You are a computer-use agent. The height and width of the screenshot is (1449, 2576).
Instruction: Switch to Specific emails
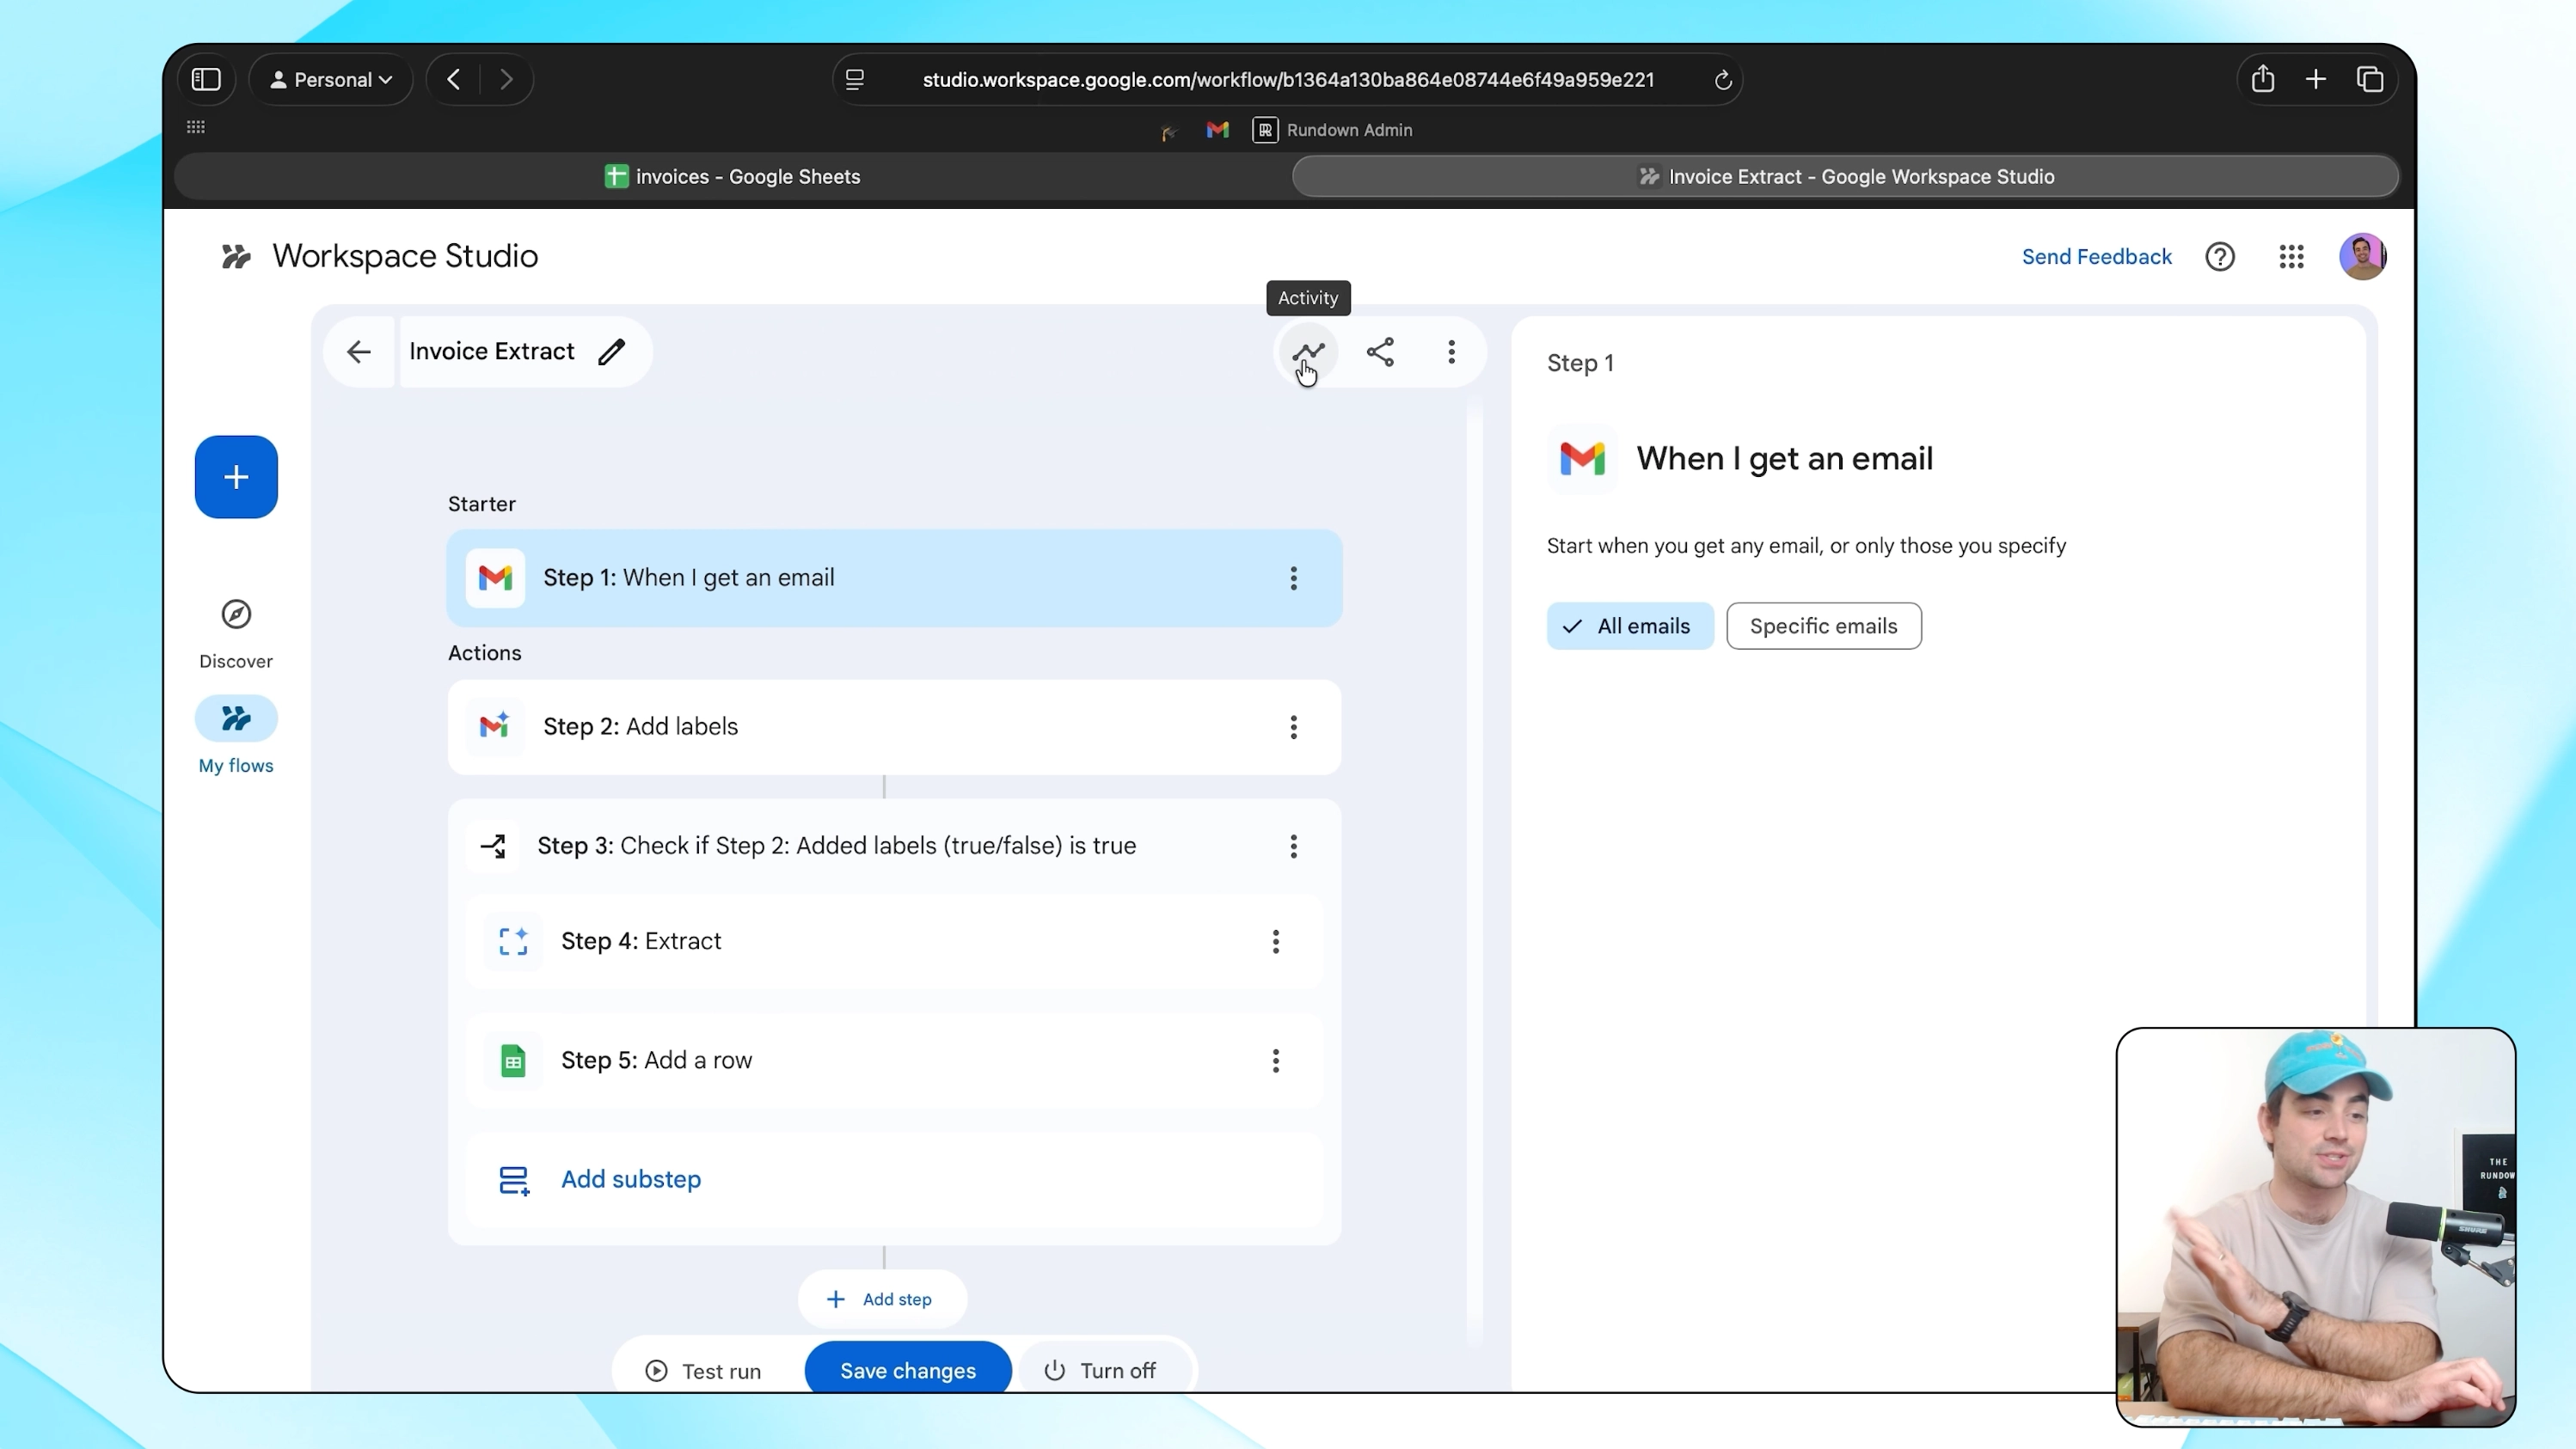click(x=1824, y=625)
